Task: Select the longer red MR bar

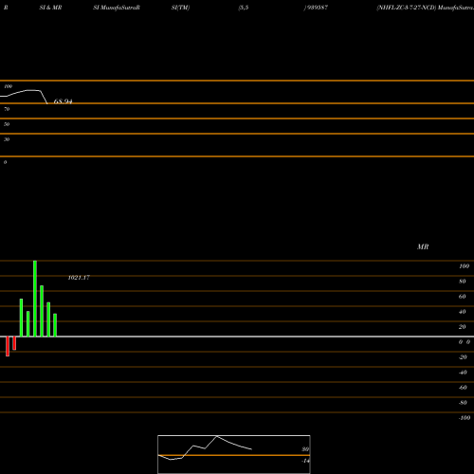Action: click(x=8, y=346)
